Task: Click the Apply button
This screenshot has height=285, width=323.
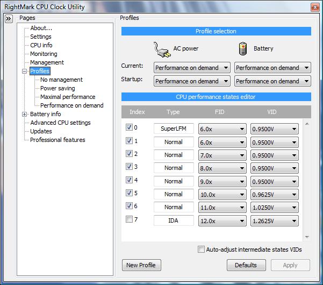Action: (290, 265)
